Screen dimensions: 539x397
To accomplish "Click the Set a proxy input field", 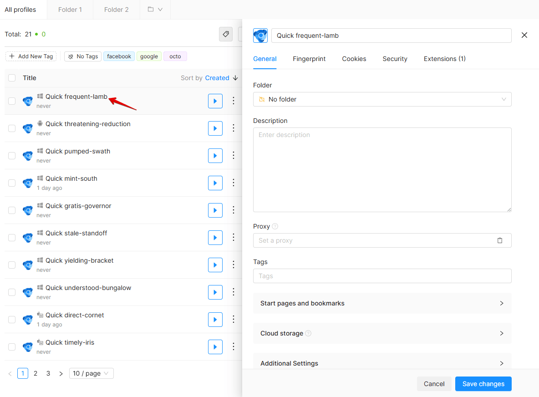I will pos(382,240).
